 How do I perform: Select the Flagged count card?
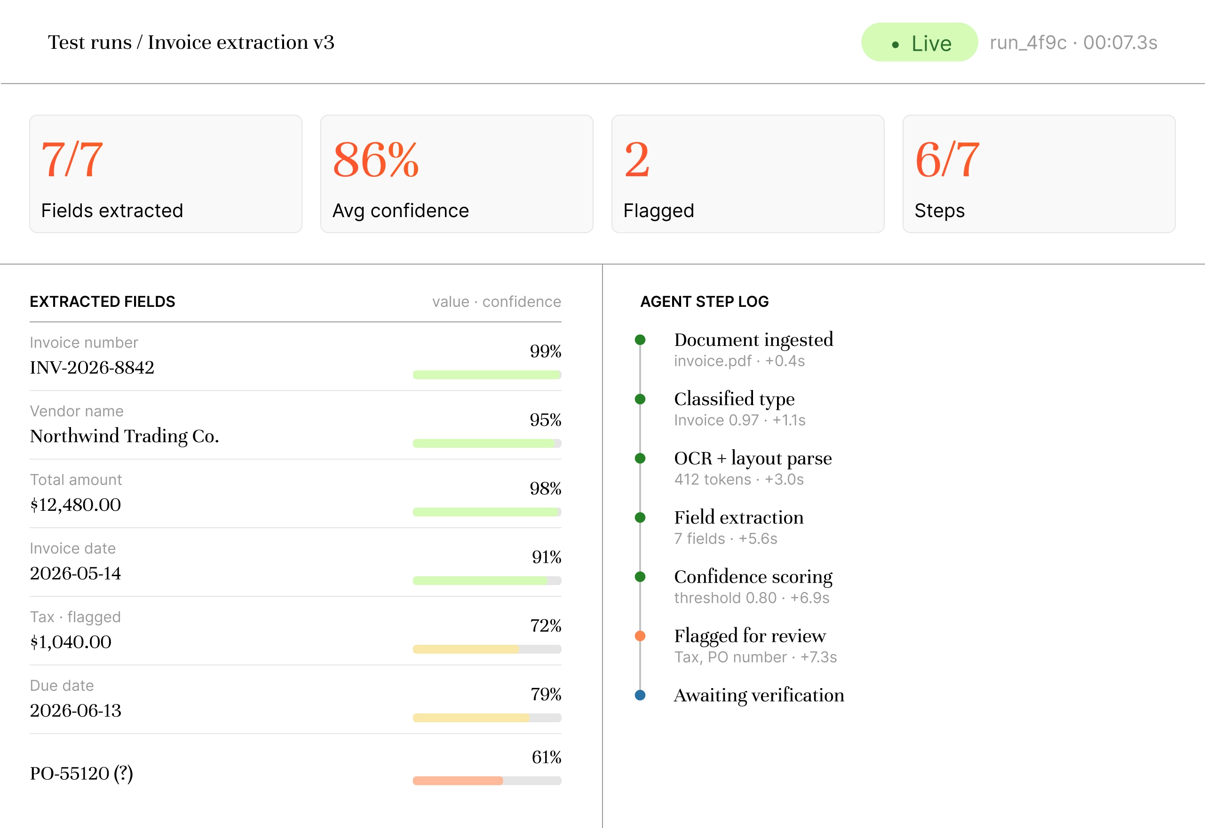[748, 174]
